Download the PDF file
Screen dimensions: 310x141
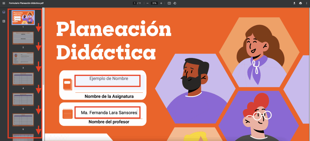click(294, 3)
